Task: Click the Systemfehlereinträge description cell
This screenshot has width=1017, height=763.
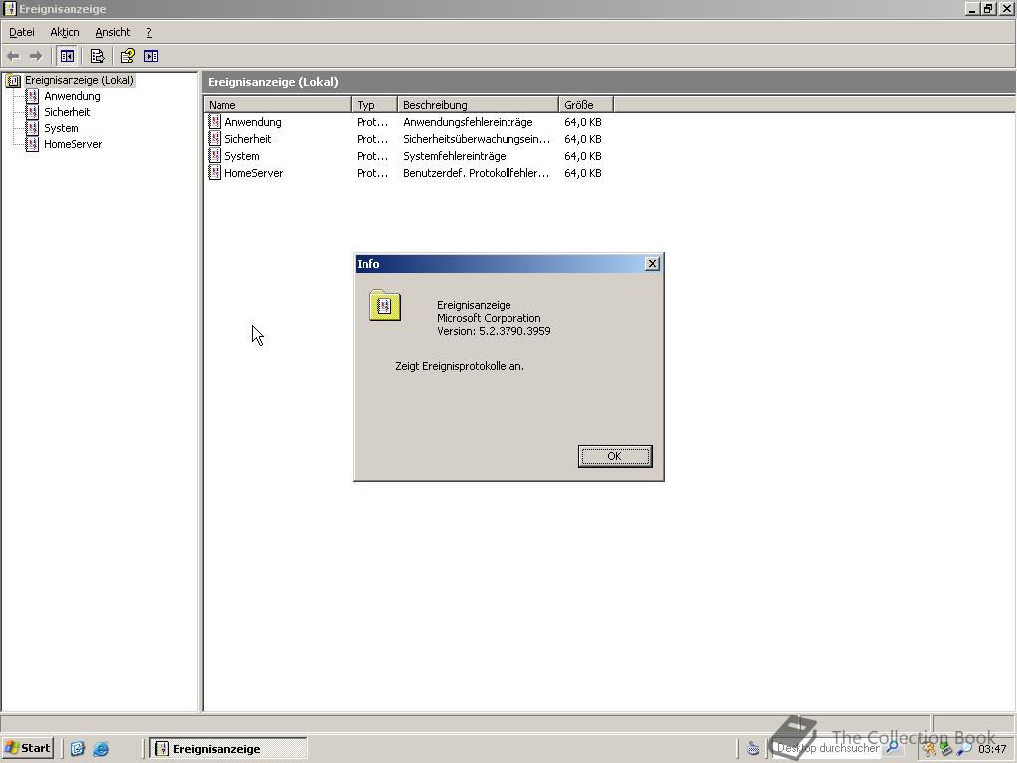Action: (455, 156)
